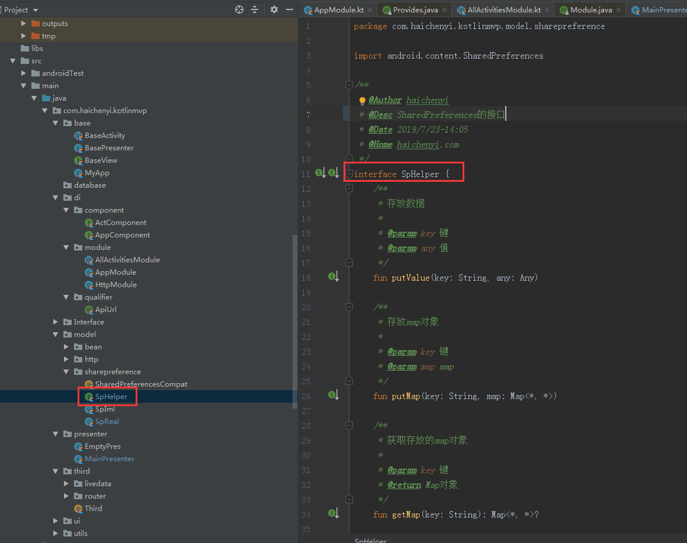Select ActComponent interface icon
The width and height of the screenshot is (687, 543).
click(x=89, y=223)
